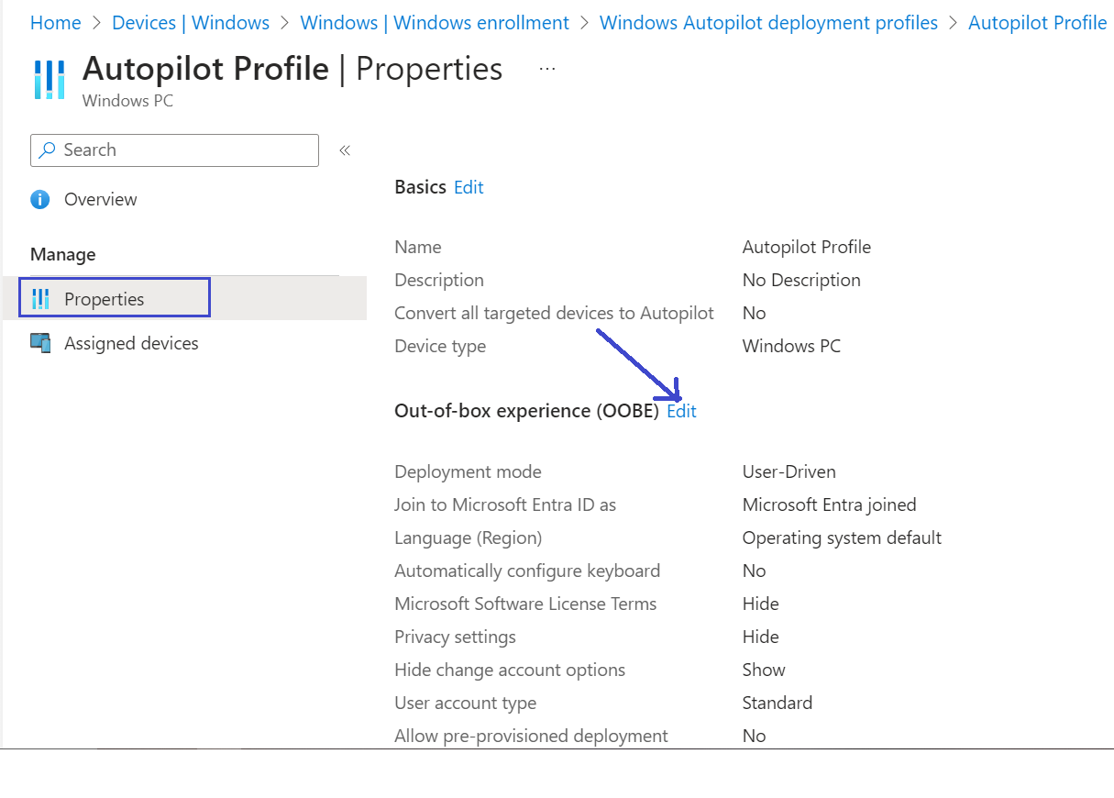Image resolution: width=1114 pixels, height=798 pixels.
Task: Select Overview in the navigation pane
Action: pos(100,199)
